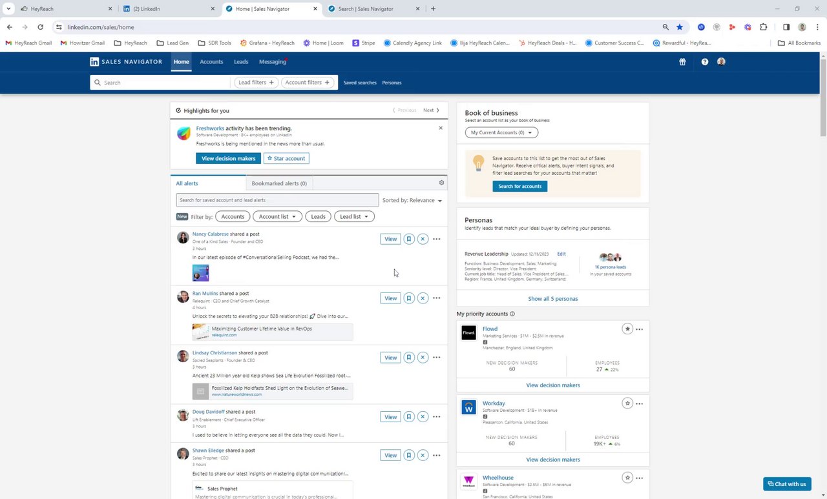Open Lead filters in the search bar
The height and width of the screenshot is (499, 827).
(256, 83)
